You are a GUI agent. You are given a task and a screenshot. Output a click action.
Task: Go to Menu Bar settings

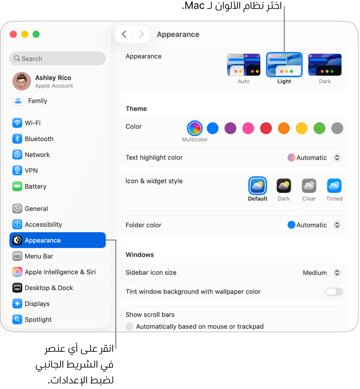tap(58, 256)
